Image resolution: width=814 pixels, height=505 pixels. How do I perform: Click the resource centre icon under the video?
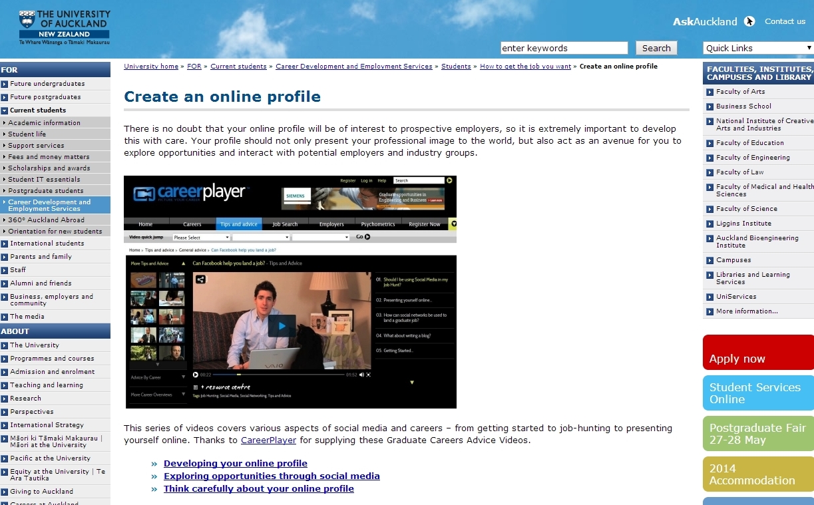196,387
